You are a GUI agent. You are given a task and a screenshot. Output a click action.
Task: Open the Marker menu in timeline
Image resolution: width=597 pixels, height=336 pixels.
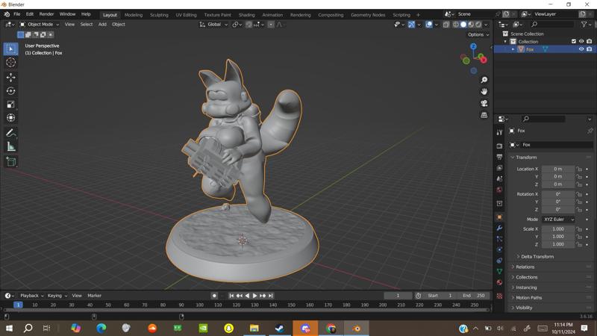pos(95,296)
